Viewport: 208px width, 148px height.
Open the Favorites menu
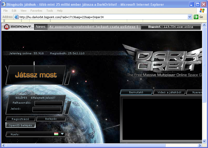[36, 11]
